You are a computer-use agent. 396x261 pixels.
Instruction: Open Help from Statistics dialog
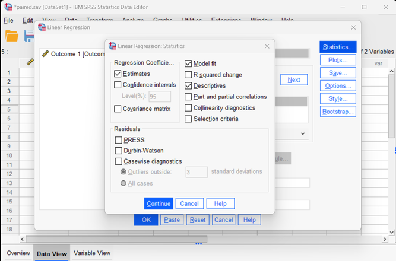point(220,203)
